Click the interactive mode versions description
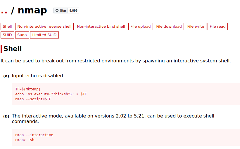 [x=113, y=119]
